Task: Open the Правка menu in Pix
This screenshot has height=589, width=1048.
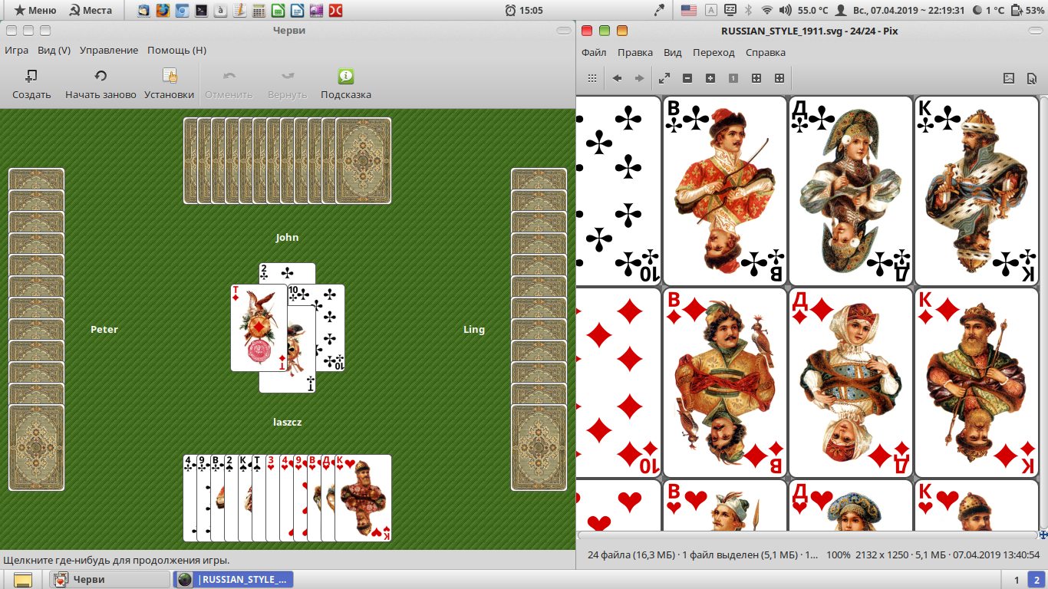Action: 635,52
